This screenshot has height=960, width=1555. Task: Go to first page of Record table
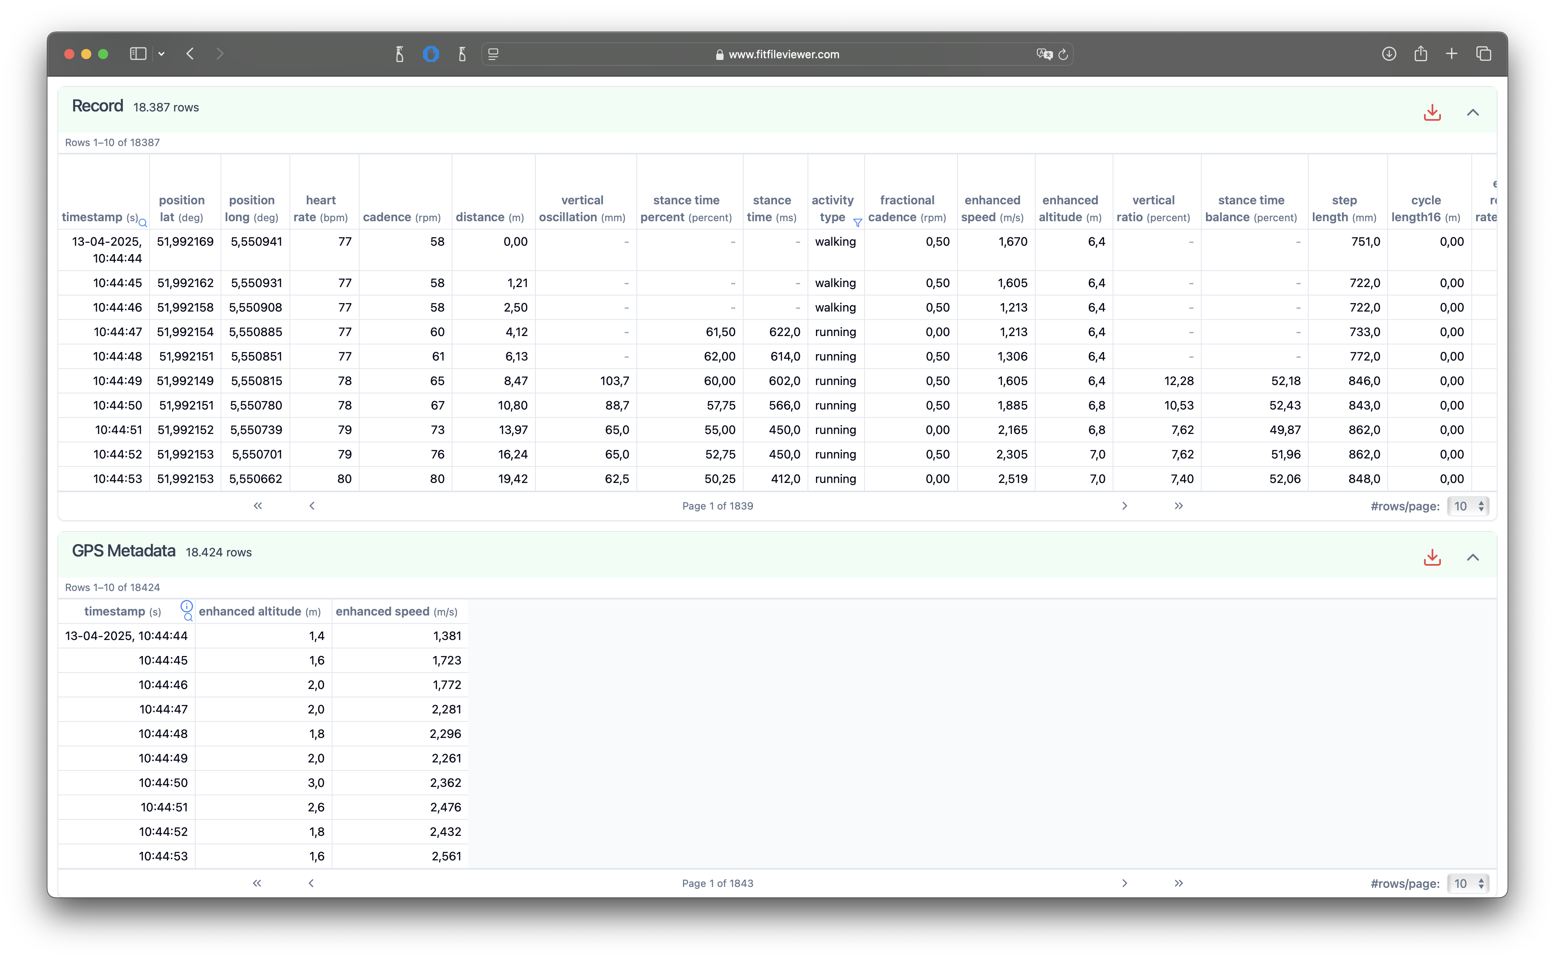257,506
